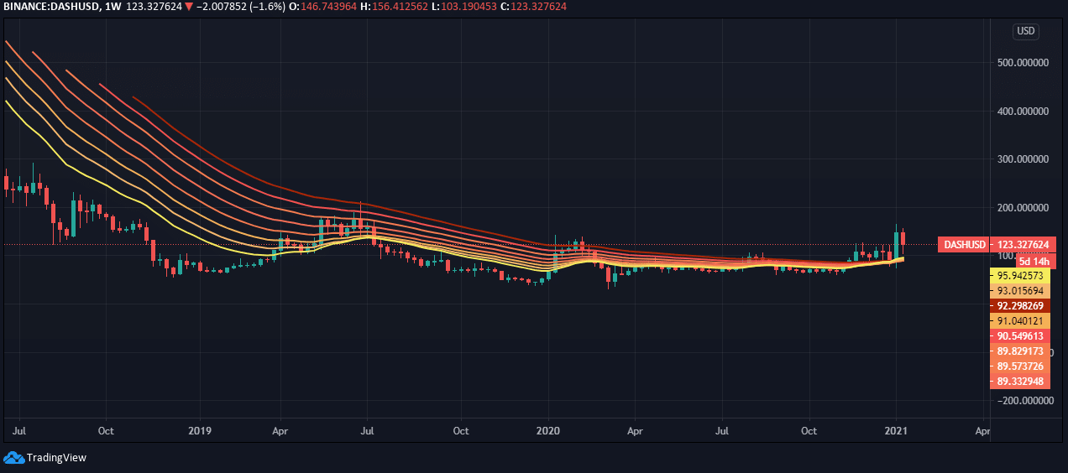1068x473 pixels.
Task: Click the 91.040121 price label
Action: (1020, 320)
